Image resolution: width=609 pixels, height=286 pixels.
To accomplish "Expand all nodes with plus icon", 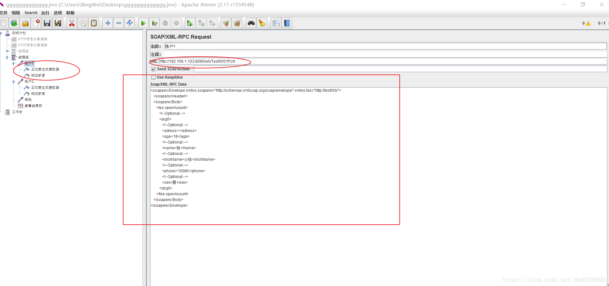I will [108, 23].
